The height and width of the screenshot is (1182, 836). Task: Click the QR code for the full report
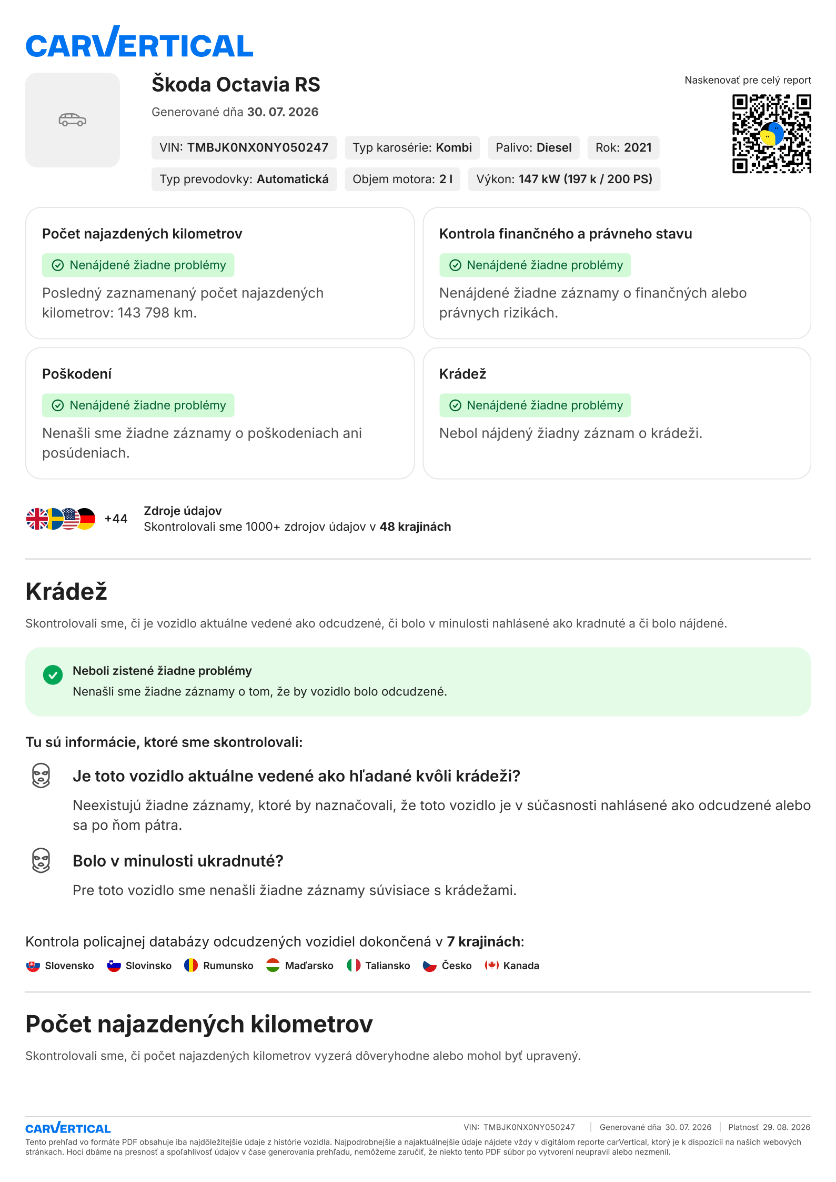click(771, 134)
